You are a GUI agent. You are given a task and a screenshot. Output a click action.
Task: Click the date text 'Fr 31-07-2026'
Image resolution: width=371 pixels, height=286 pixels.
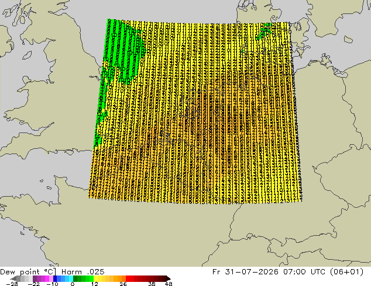coord(245,272)
